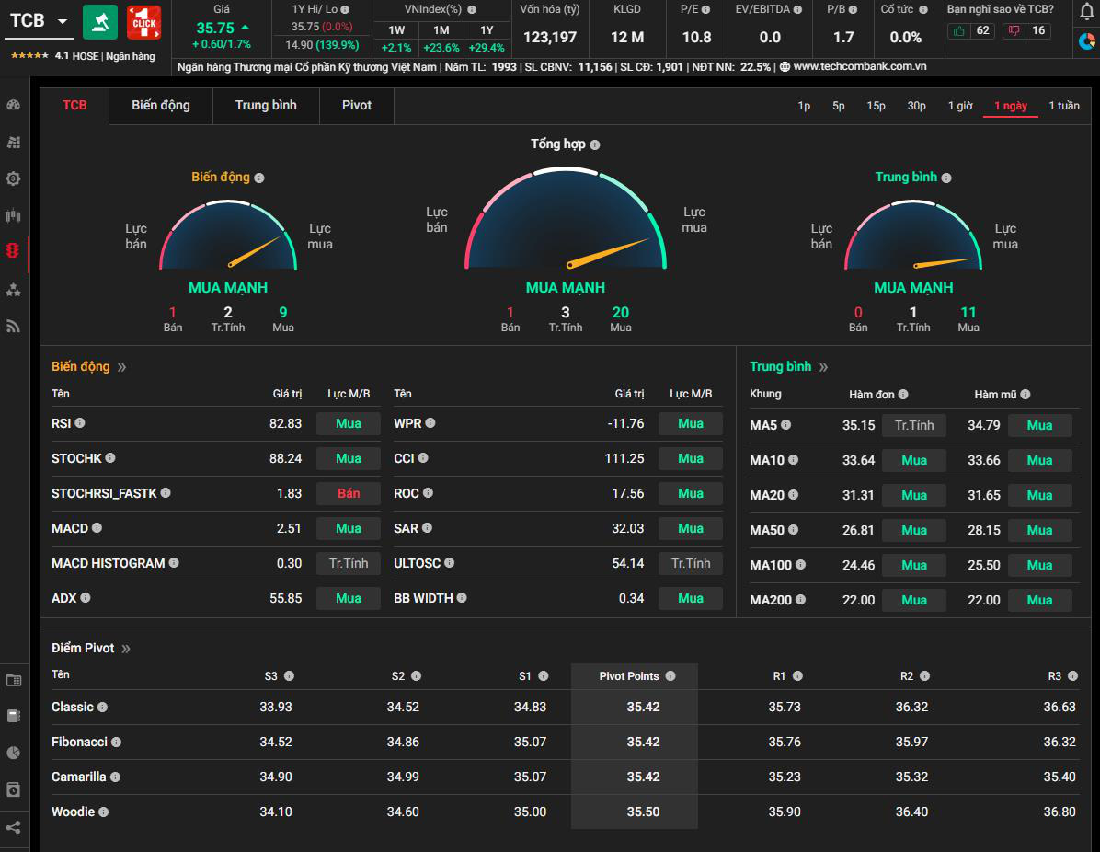This screenshot has width=1100, height=852.
Task: Open the notification bell
Action: click(1086, 11)
